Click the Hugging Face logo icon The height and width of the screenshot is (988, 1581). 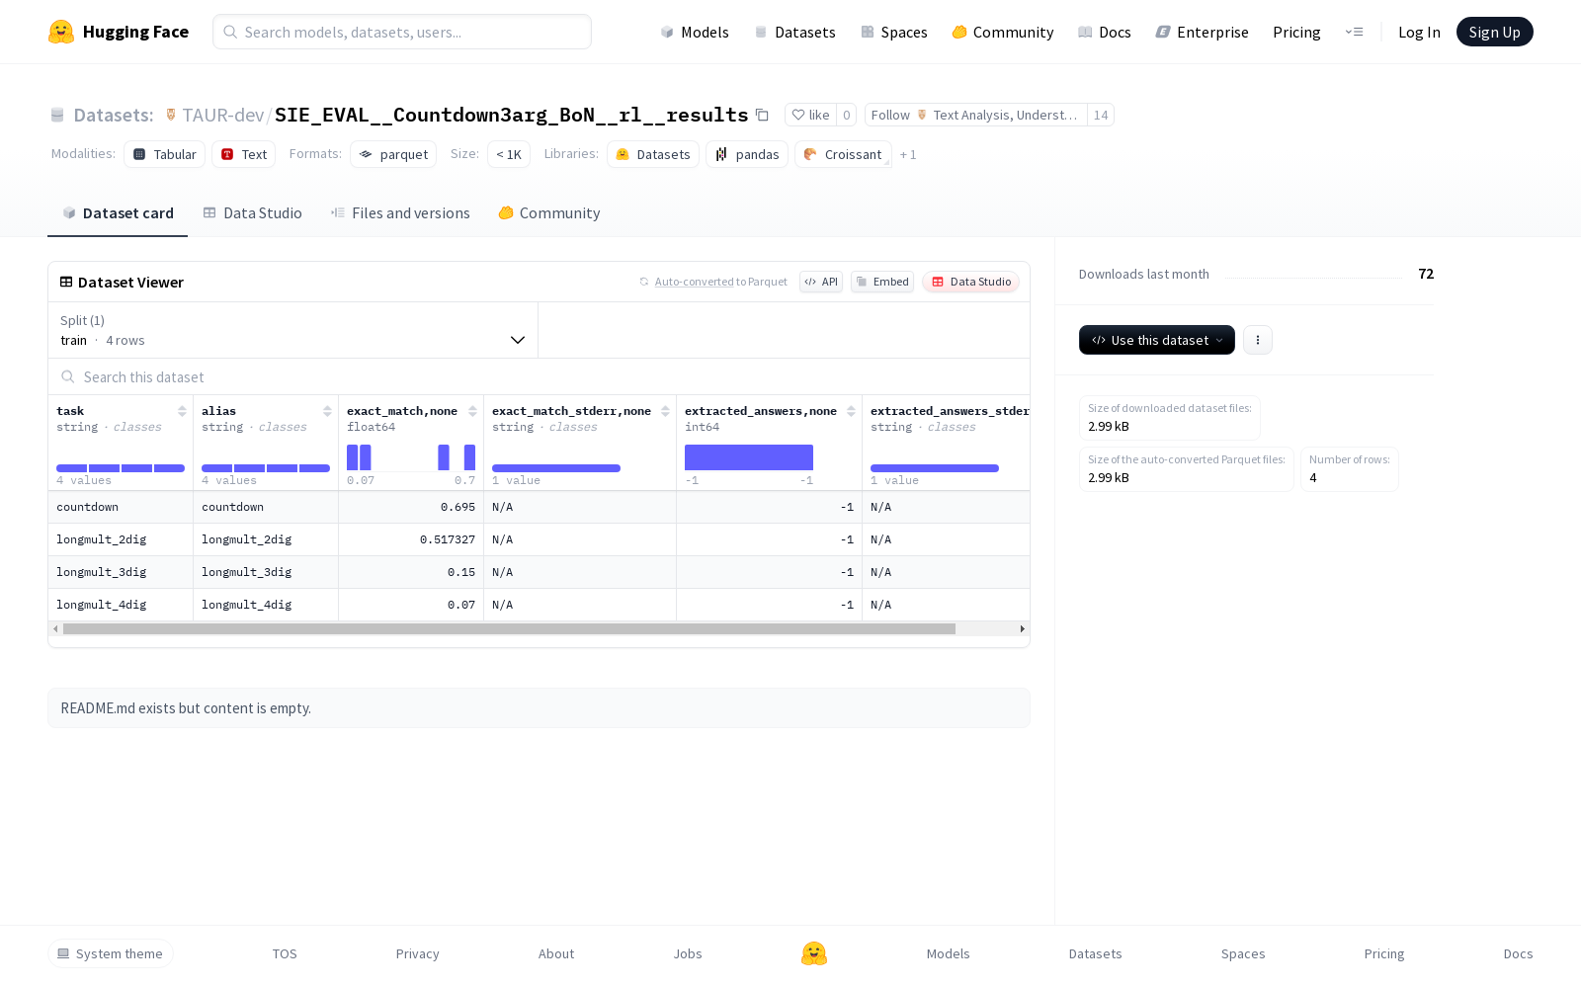pyautogui.click(x=61, y=32)
